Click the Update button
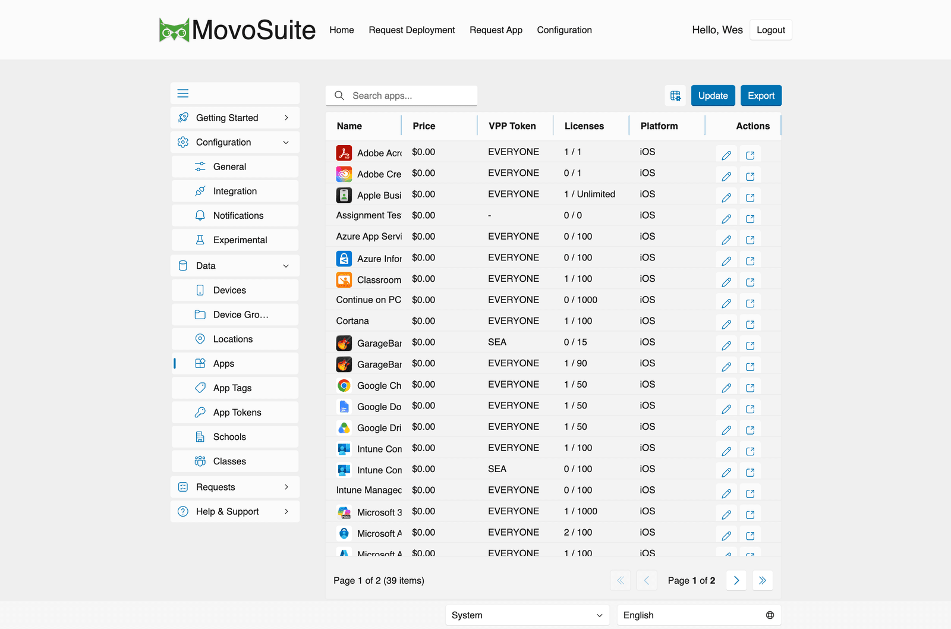This screenshot has height=629, width=951. (713, 96)
